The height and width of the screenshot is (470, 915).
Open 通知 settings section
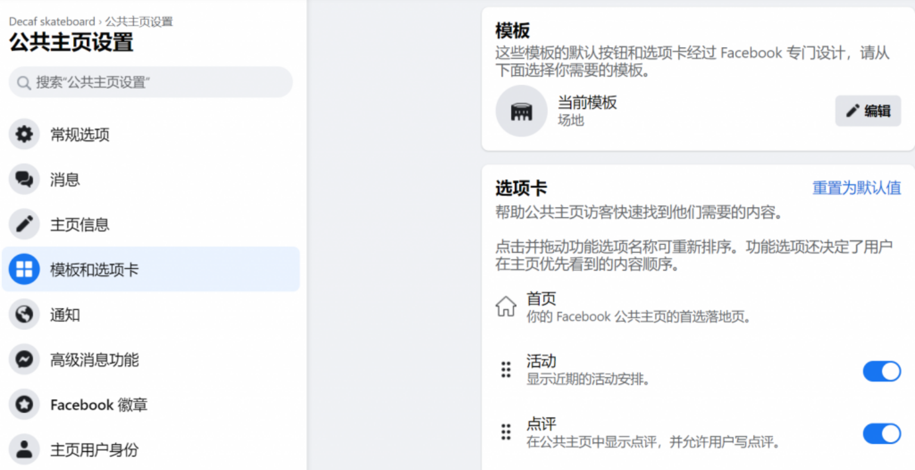click(151, 315)
